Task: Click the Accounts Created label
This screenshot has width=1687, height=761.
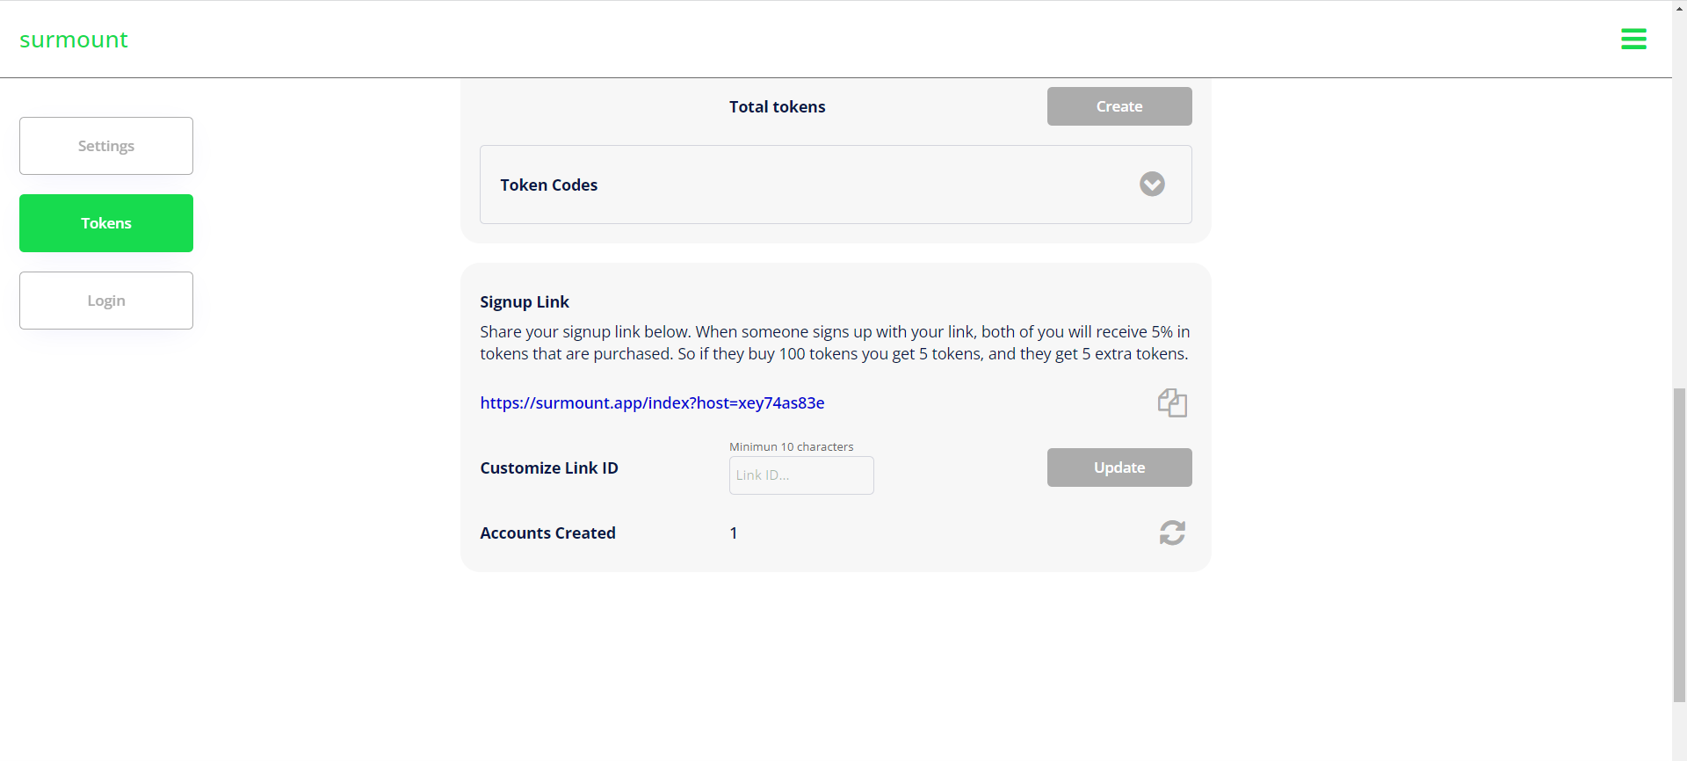Action: click(547, 533)
